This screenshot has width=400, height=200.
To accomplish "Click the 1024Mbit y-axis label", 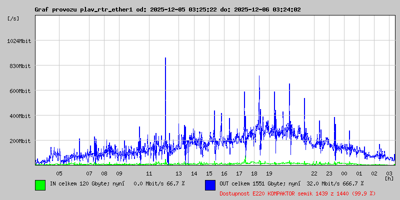I will tap(19, 41).
